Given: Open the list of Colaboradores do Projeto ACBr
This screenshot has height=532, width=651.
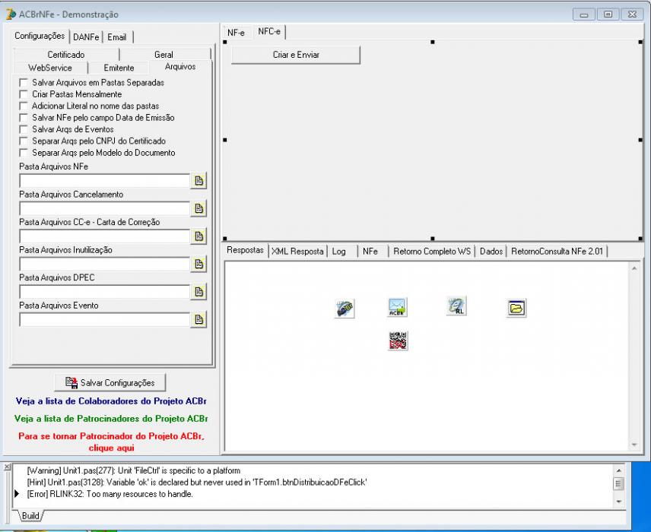Looking at the screenshot, I should (111, 401).
